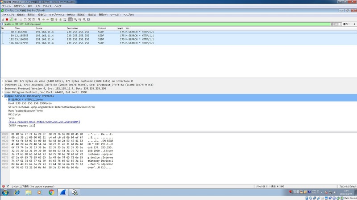The height and width of the screenshot is (200, 357).
Task: Jump to the last packet icon
Action: tap(61, 20)
